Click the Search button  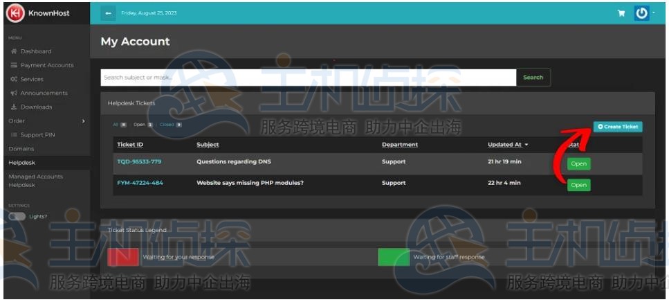point(533,78)
